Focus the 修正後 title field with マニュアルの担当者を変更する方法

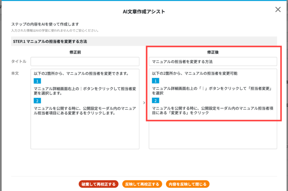tap(213, 62)
